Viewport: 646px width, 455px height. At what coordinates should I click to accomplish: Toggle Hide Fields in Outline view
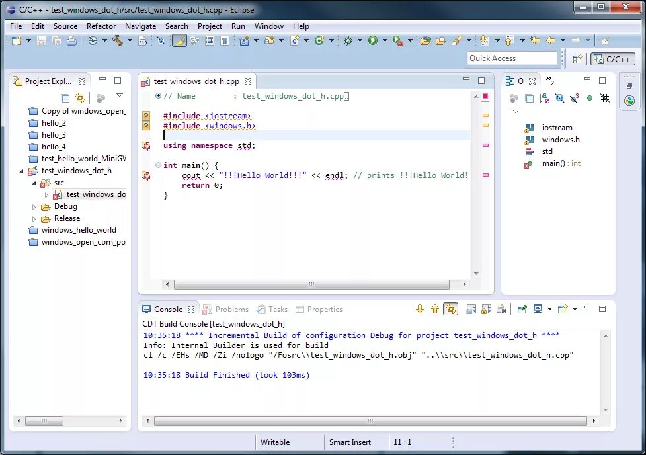559,98
